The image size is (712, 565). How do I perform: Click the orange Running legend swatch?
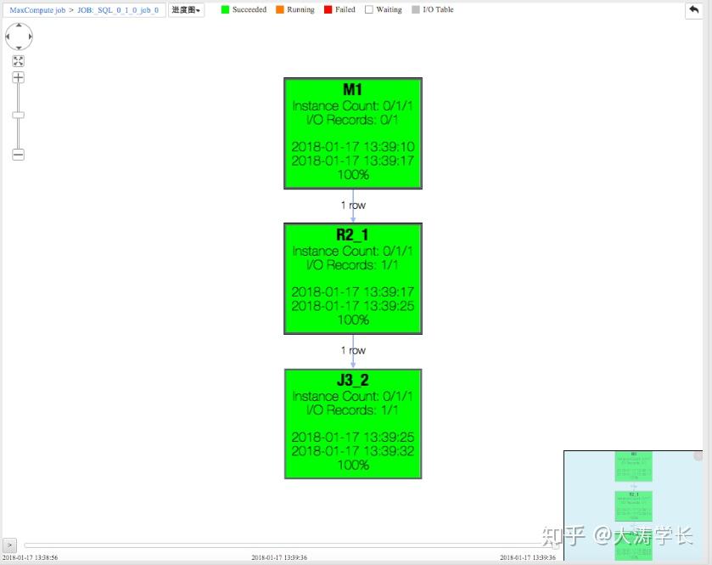[280, 9]
